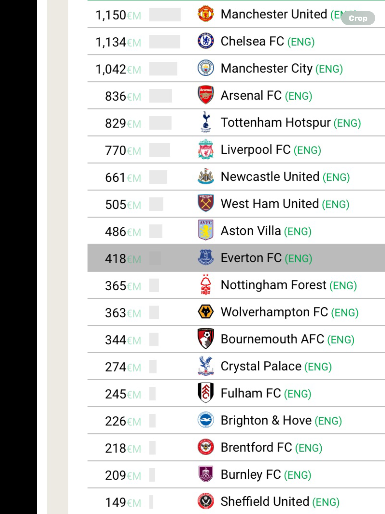This screenshot has width=385, height=514.
Task: Click the Fulham FC shield crest
Action: (x=206, y=393)
